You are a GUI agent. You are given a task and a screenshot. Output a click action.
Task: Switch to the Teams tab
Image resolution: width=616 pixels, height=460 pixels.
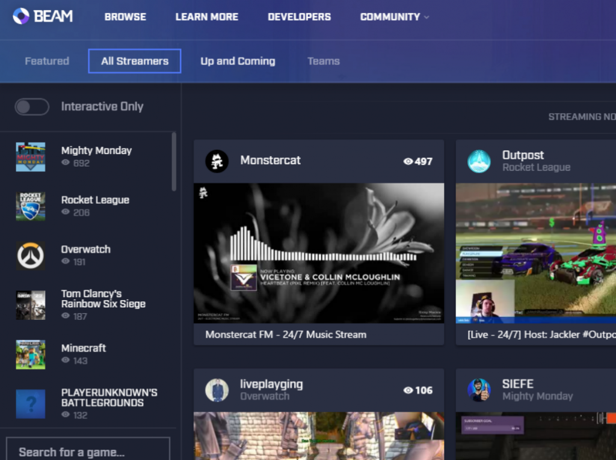[x=323, y=61]
